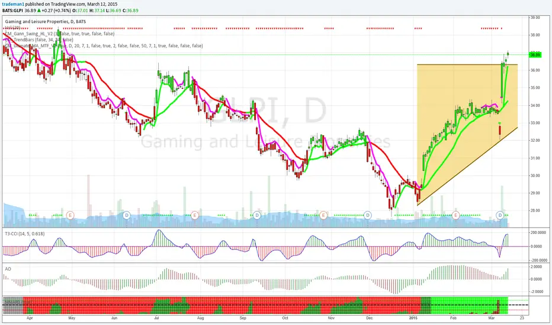This screenshot has height=325, width=552.
Task: Click the 200.0000 level on T3-CCI axis
Action: [x=538, y=233]
